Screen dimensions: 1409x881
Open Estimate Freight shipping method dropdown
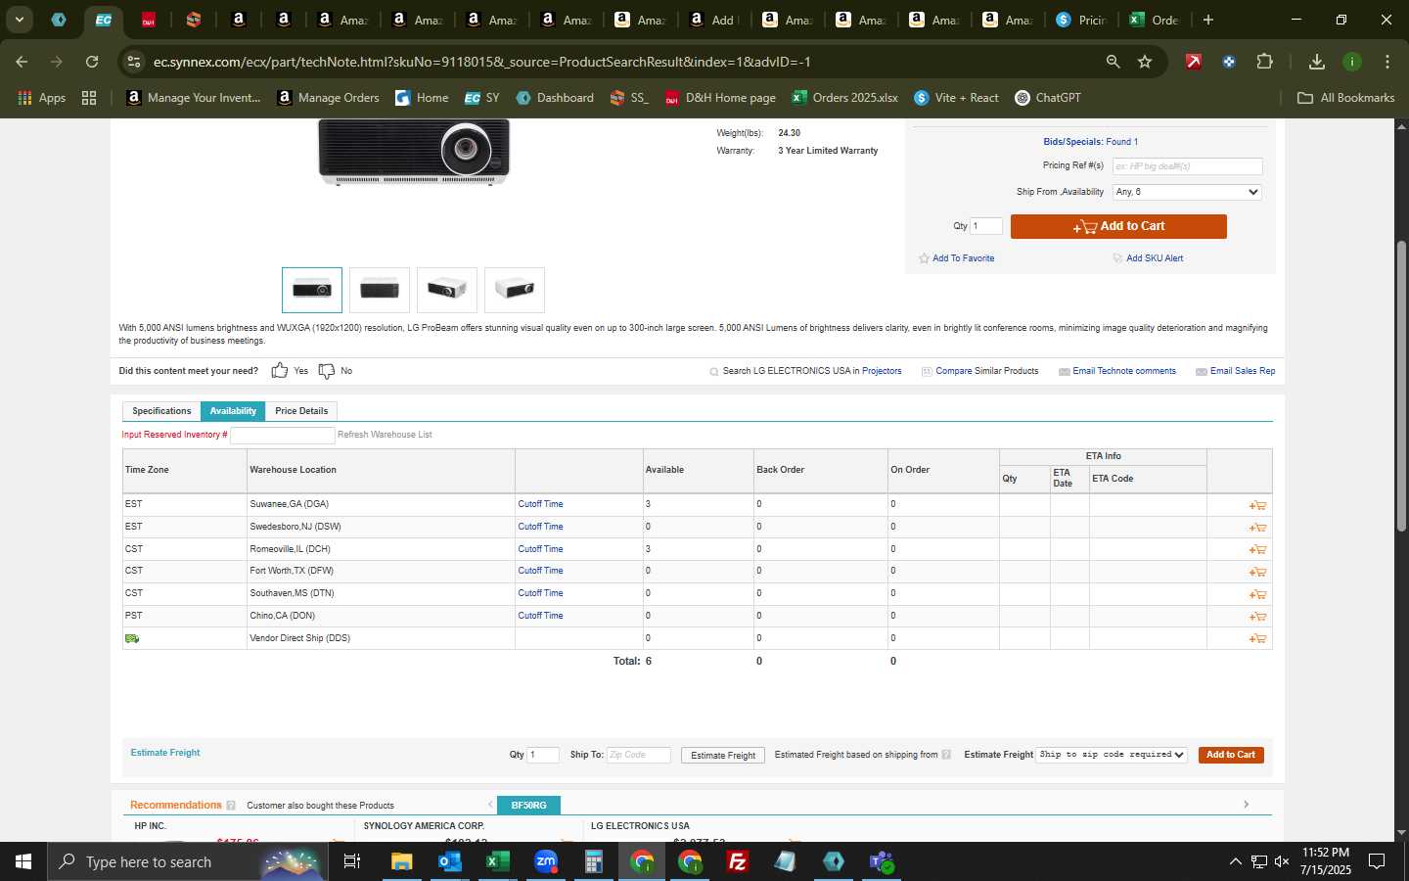(1113, 755)
